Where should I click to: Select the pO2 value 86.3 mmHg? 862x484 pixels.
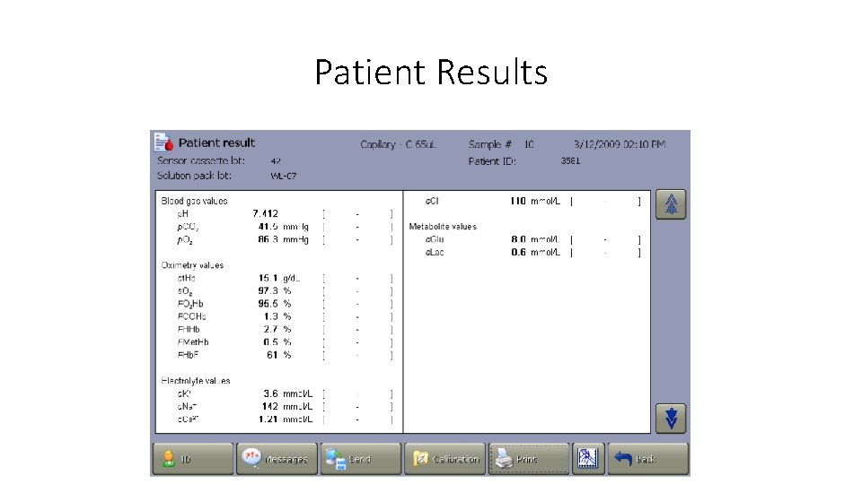point(283,240)
